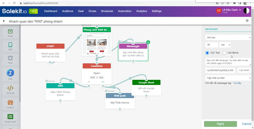Select the Gửi Text radio button
Viewport: 254px width, 129px height.
tap(207, 53)
